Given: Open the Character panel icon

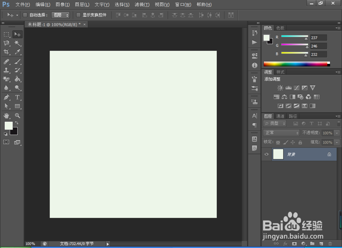Looking at the screenshot, I should tap(254, 116).
